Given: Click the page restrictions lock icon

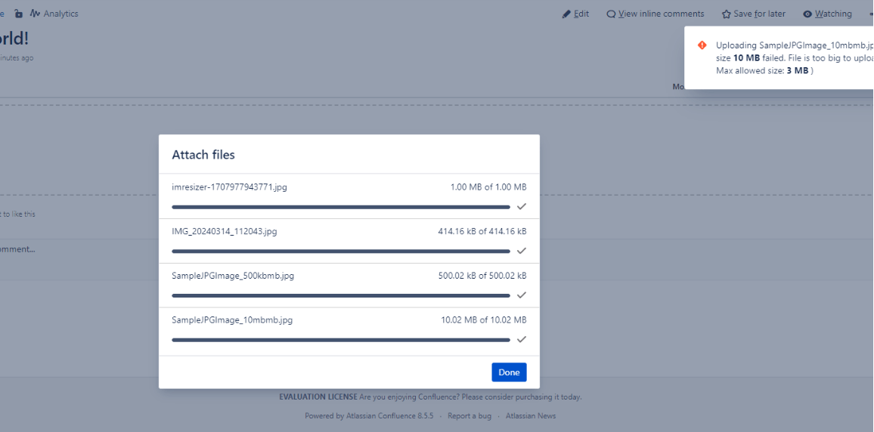Looking at the screenshot, I should click(18, 14).
